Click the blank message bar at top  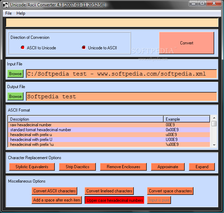tap(112, 22)
